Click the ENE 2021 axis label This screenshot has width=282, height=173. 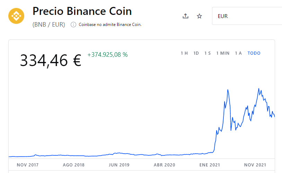click(x=210, y=165)
